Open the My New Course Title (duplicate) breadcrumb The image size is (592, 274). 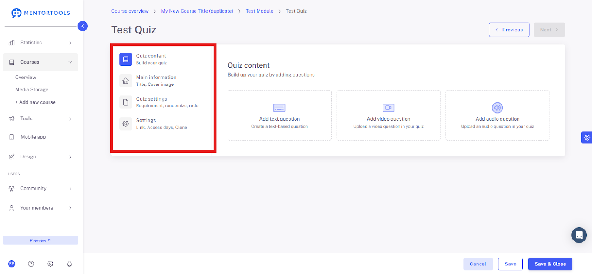click(197, 11)
